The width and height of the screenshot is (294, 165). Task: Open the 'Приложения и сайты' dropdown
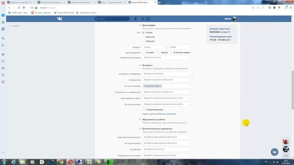tap(167, 98)
